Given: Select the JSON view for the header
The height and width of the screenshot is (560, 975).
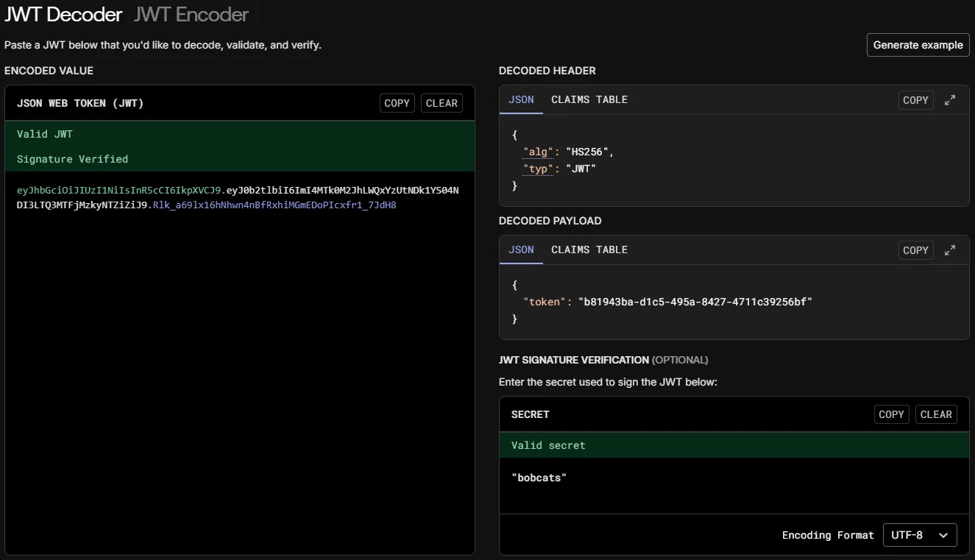Looking at the screenshot, I should tap(521, 99).
